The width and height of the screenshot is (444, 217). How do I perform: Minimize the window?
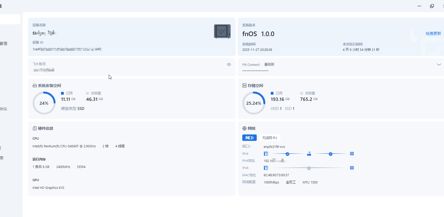(419, 6)
